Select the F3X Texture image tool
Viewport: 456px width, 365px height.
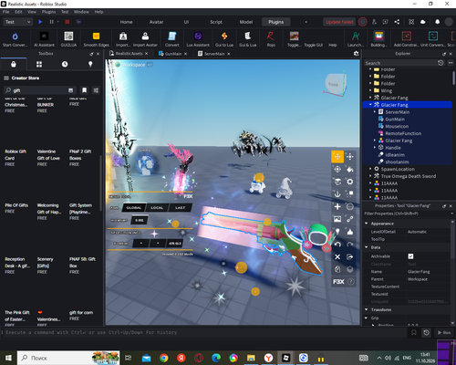337,219
